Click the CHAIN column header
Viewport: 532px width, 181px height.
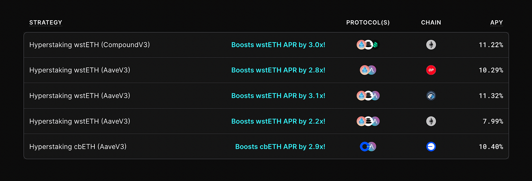[x=431, y=23]
